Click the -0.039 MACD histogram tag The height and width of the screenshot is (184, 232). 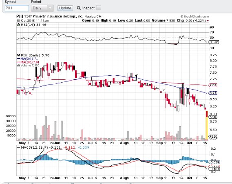coord(214,162)
